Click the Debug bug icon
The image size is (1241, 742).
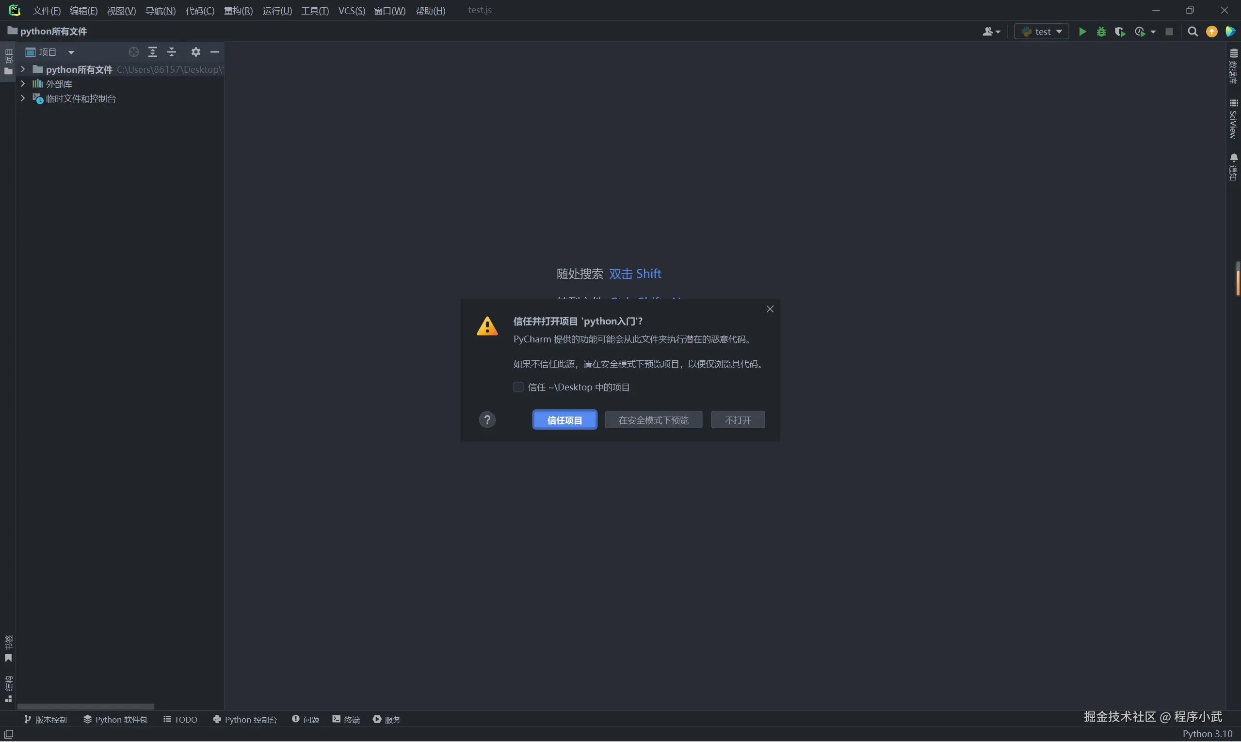click(1101, 32)
